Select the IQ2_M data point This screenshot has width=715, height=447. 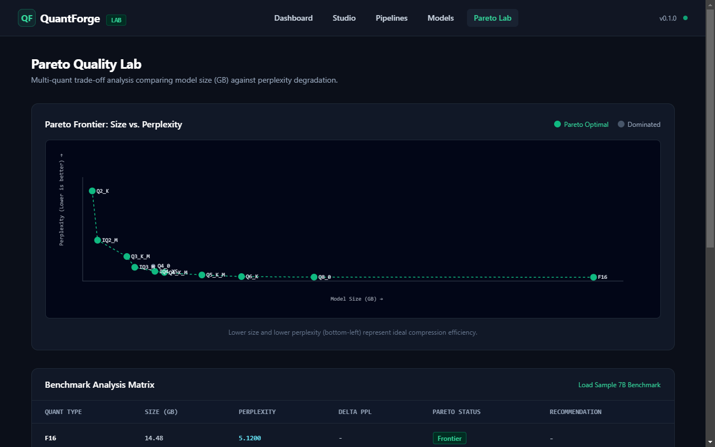[x=98, y=240]
